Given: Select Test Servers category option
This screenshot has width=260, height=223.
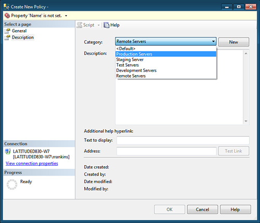Looking at the screenshot, I should click(x=166, y=65).
